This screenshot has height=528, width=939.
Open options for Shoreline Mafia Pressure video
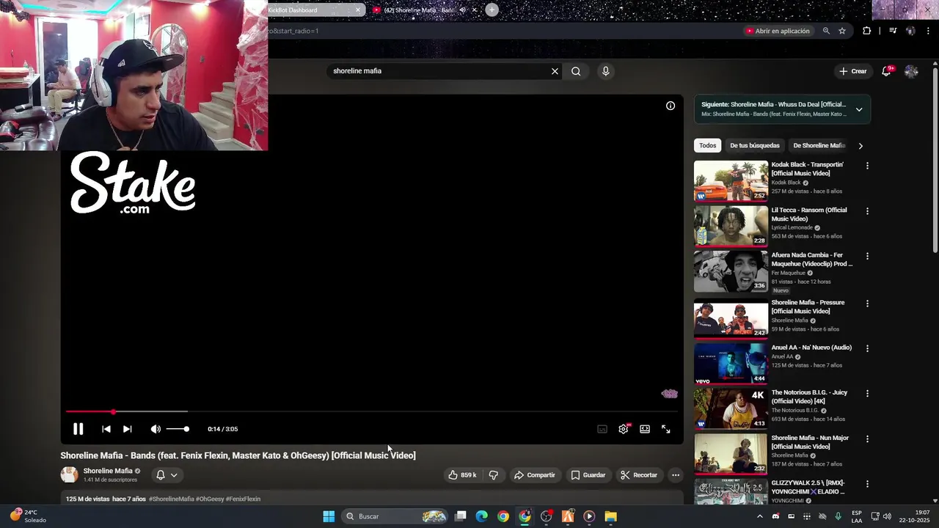point(867,304)
